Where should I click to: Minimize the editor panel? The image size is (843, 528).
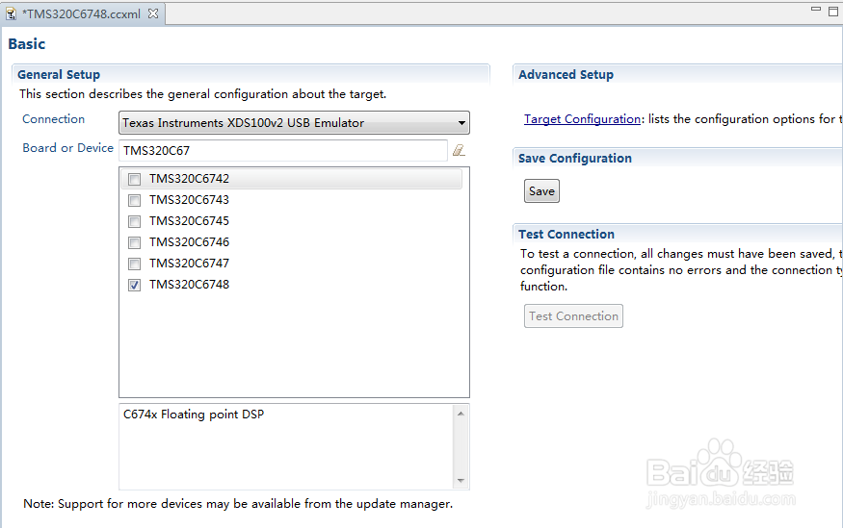point(816,11)
